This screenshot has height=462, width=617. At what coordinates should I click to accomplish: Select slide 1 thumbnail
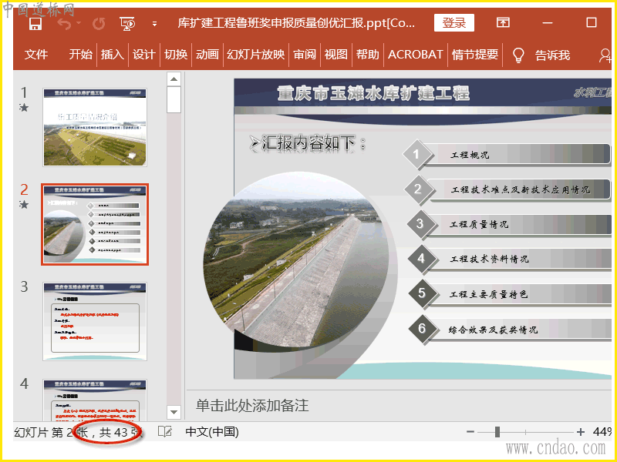click(x=95, y=127)
